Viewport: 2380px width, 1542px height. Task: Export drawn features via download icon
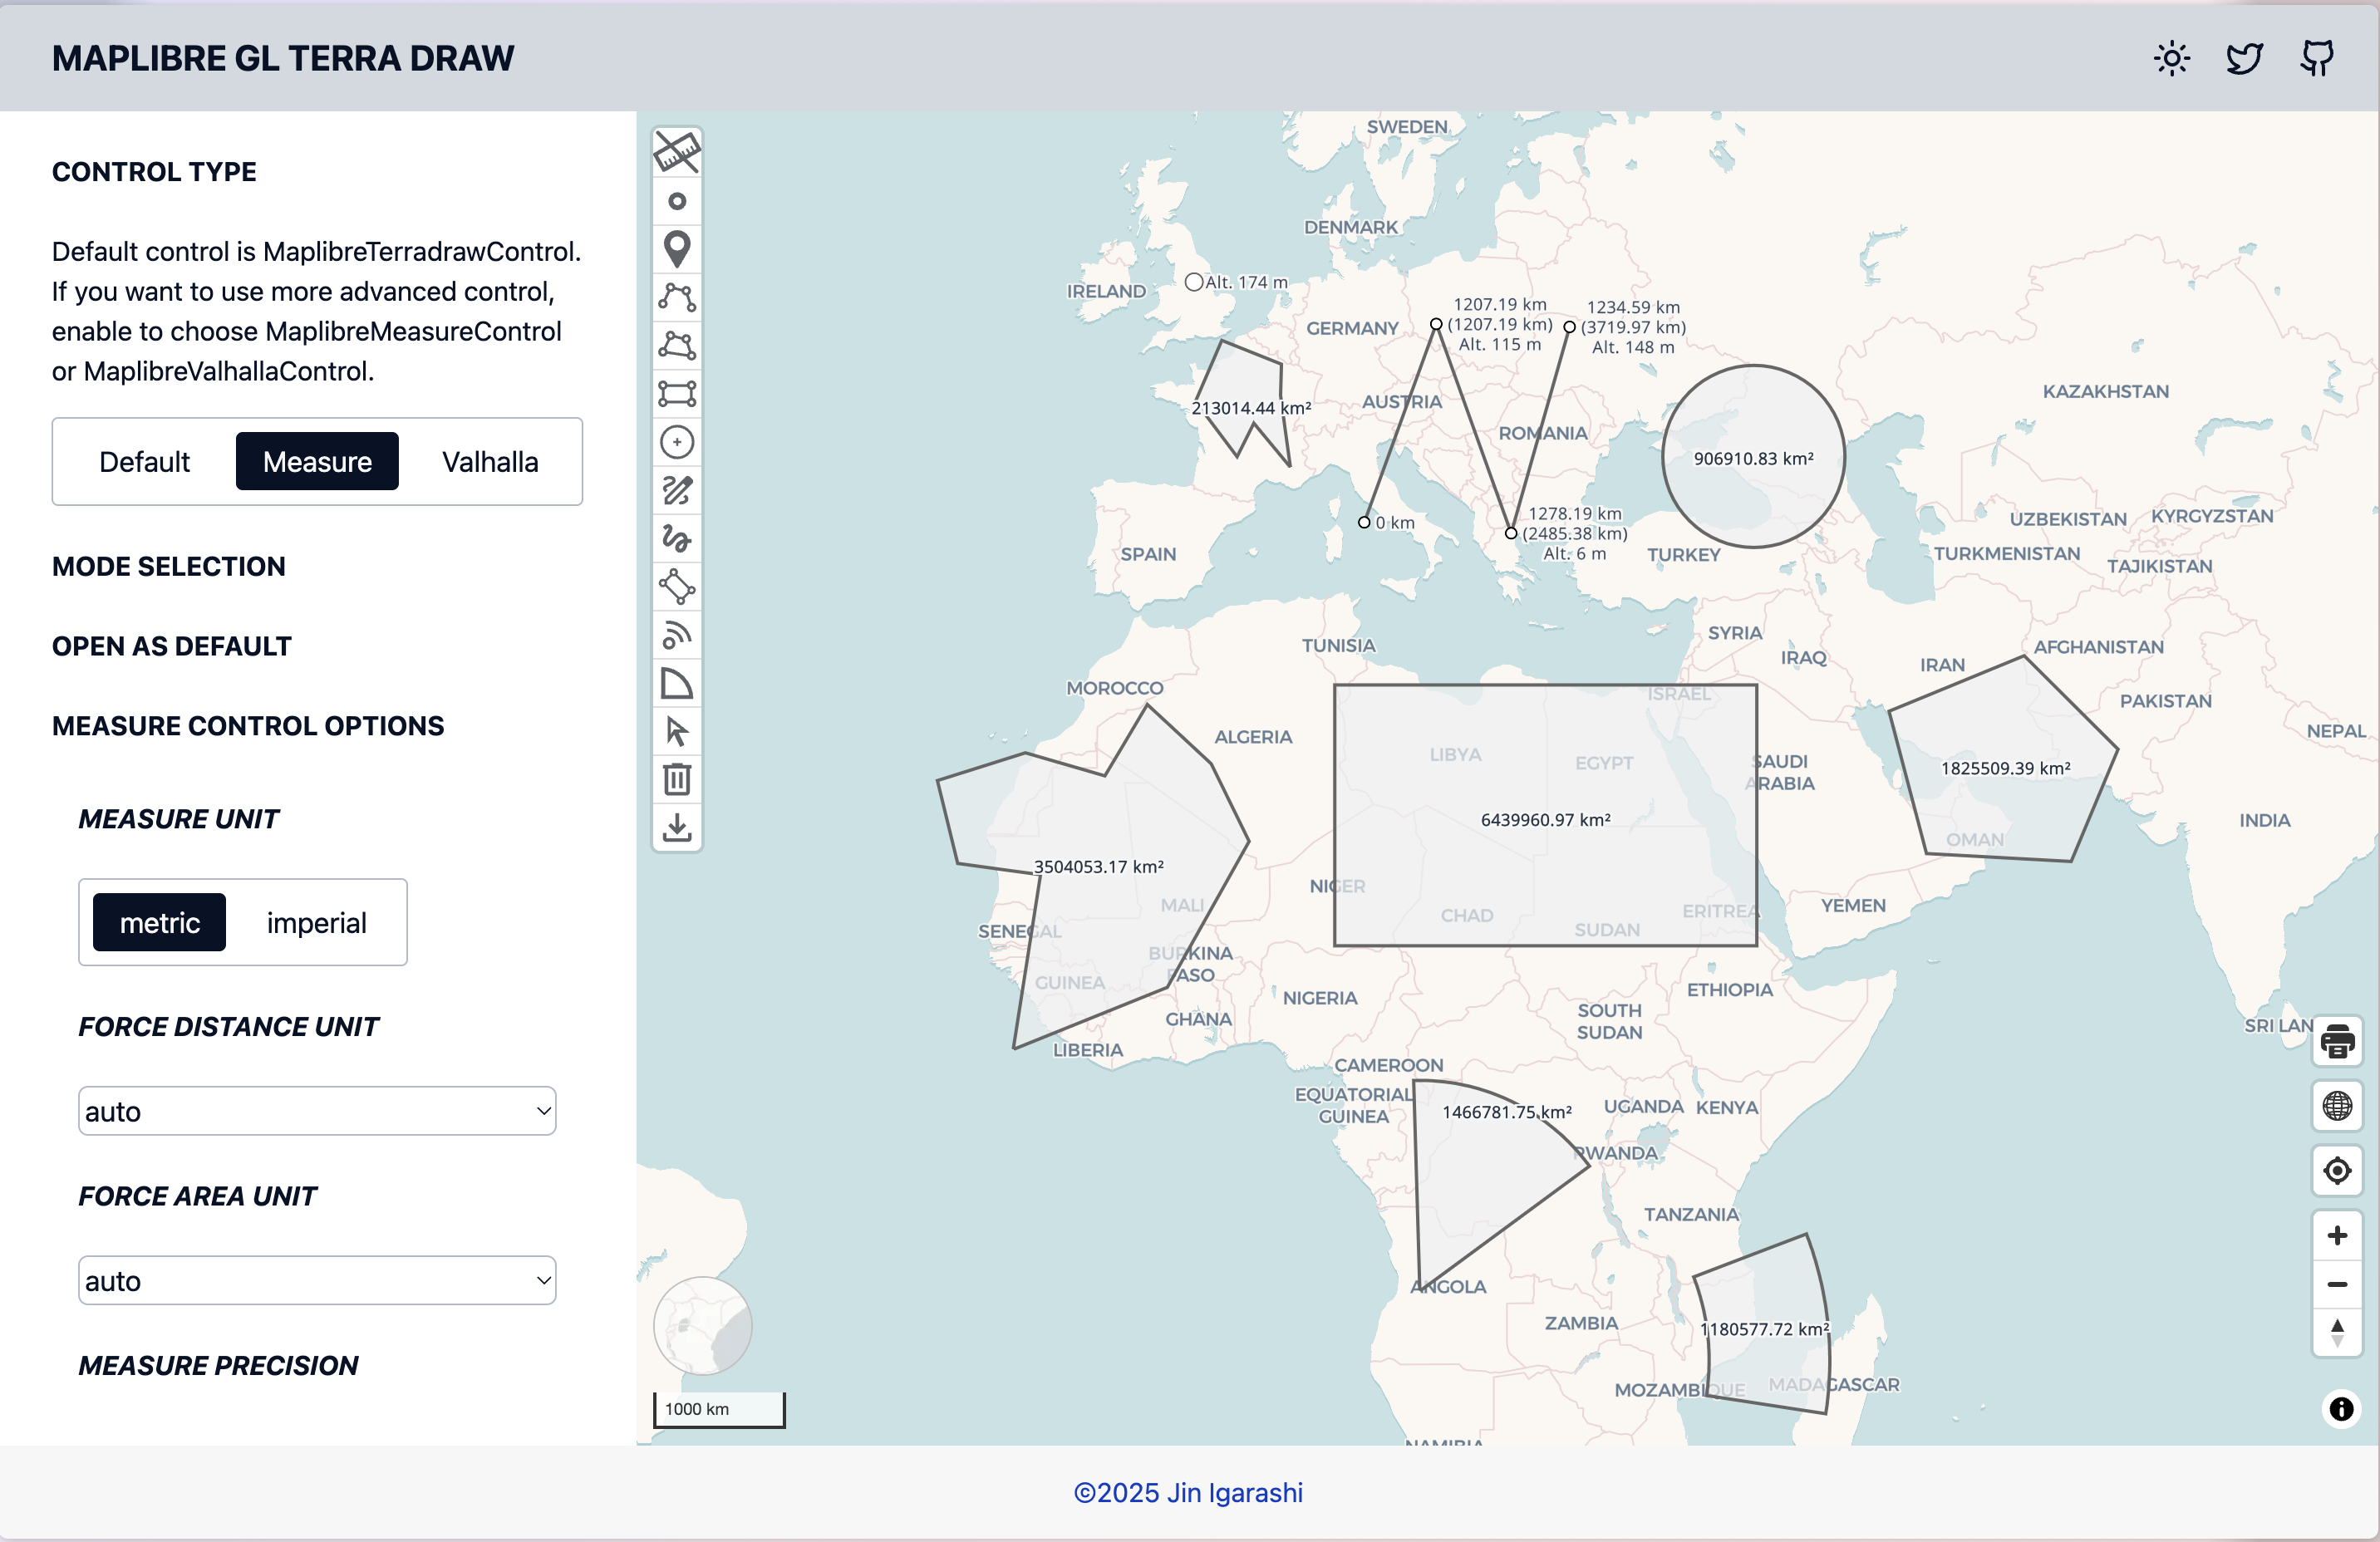pyautogui.click(x=678, y=827)
